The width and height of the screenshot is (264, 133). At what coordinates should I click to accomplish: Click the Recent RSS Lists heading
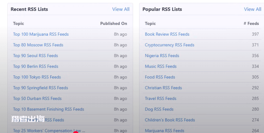point(29,9)
